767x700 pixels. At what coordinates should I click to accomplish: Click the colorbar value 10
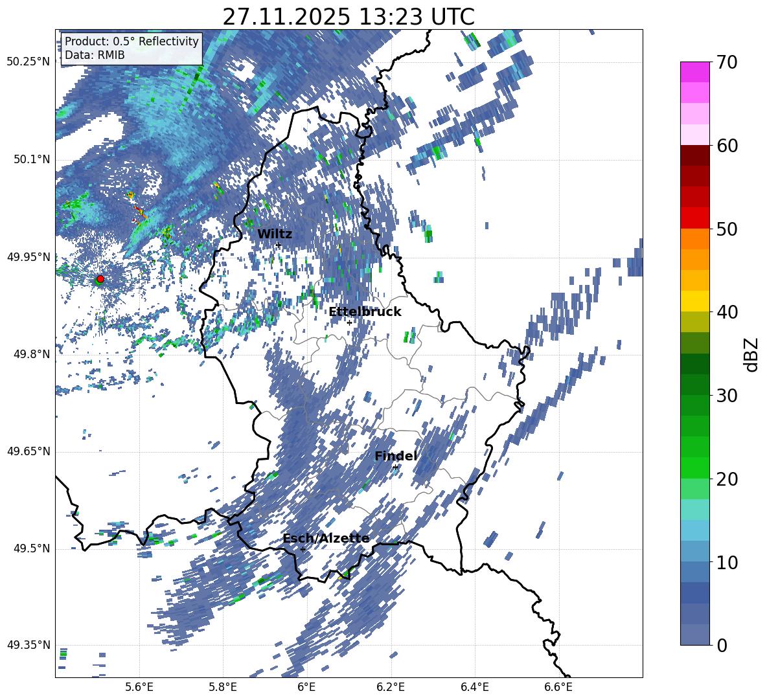tap(727, 562)
